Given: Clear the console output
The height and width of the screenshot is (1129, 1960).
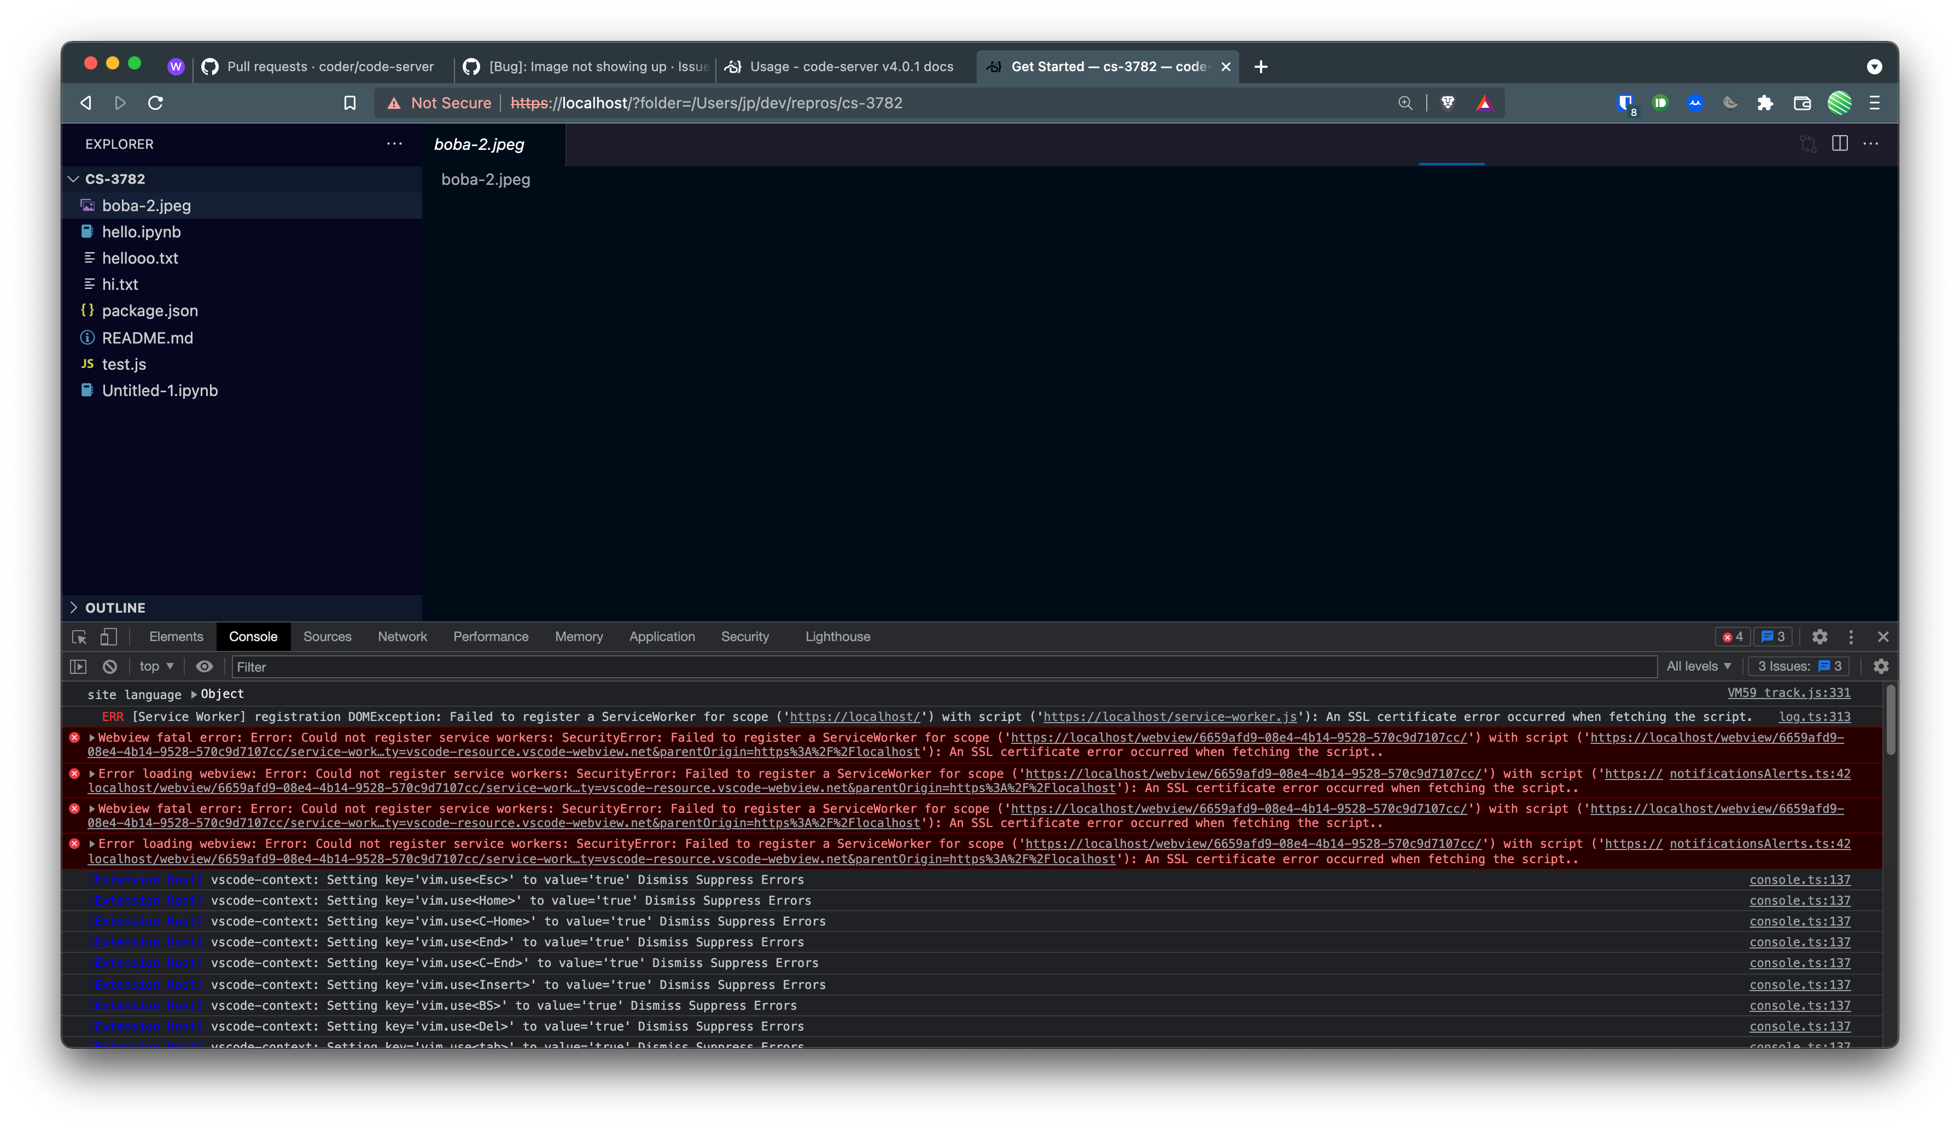Looking at the screenshot, I should 110,666.
